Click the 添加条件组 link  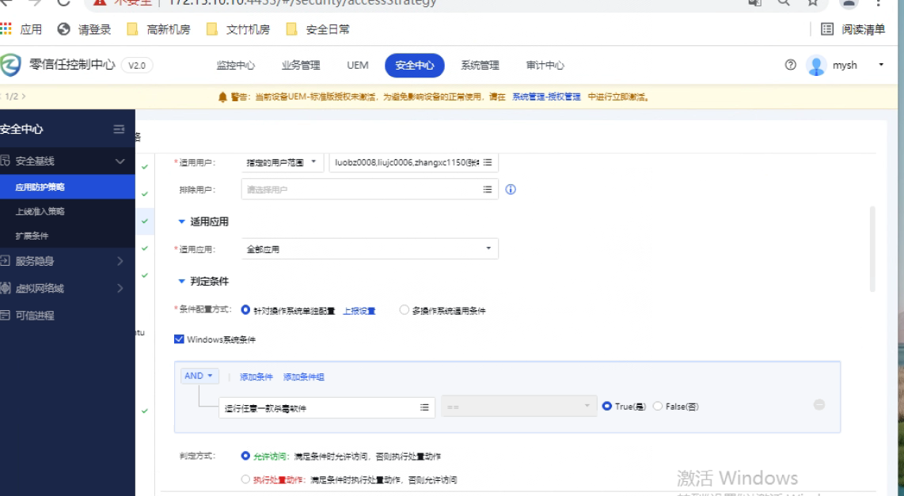pyautogui.click(x=303, y=377)
